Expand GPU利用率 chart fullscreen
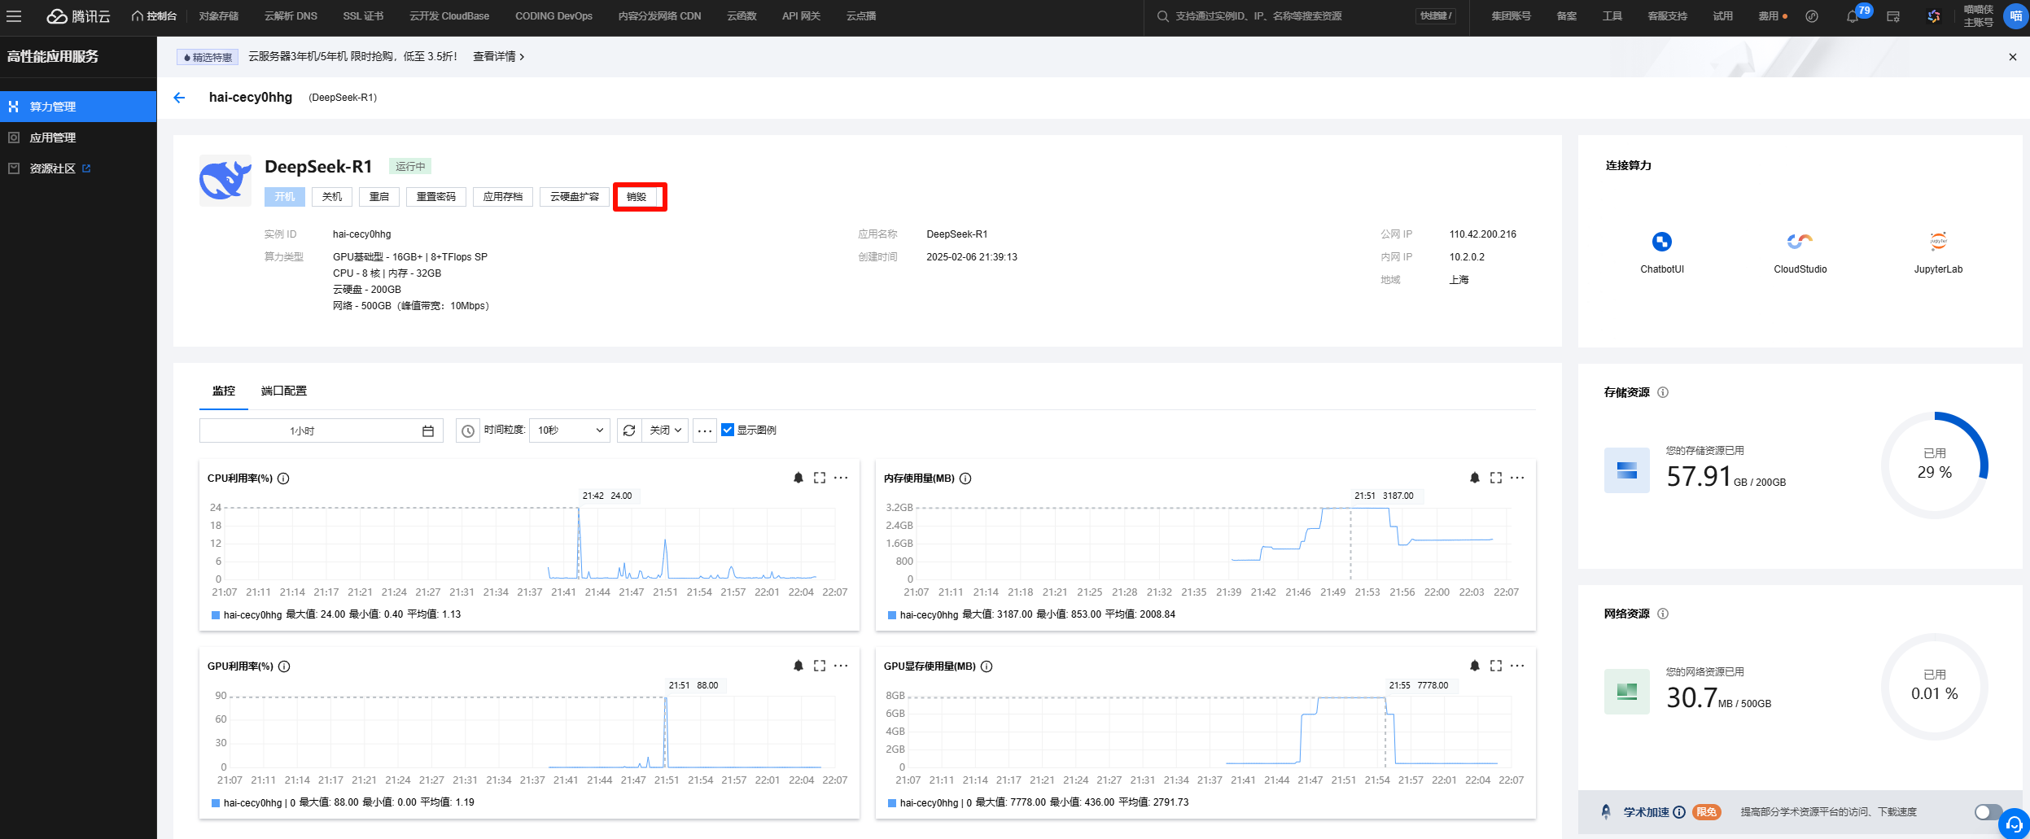The height and width of the screenshot is (839, 2030). [820, 666]
